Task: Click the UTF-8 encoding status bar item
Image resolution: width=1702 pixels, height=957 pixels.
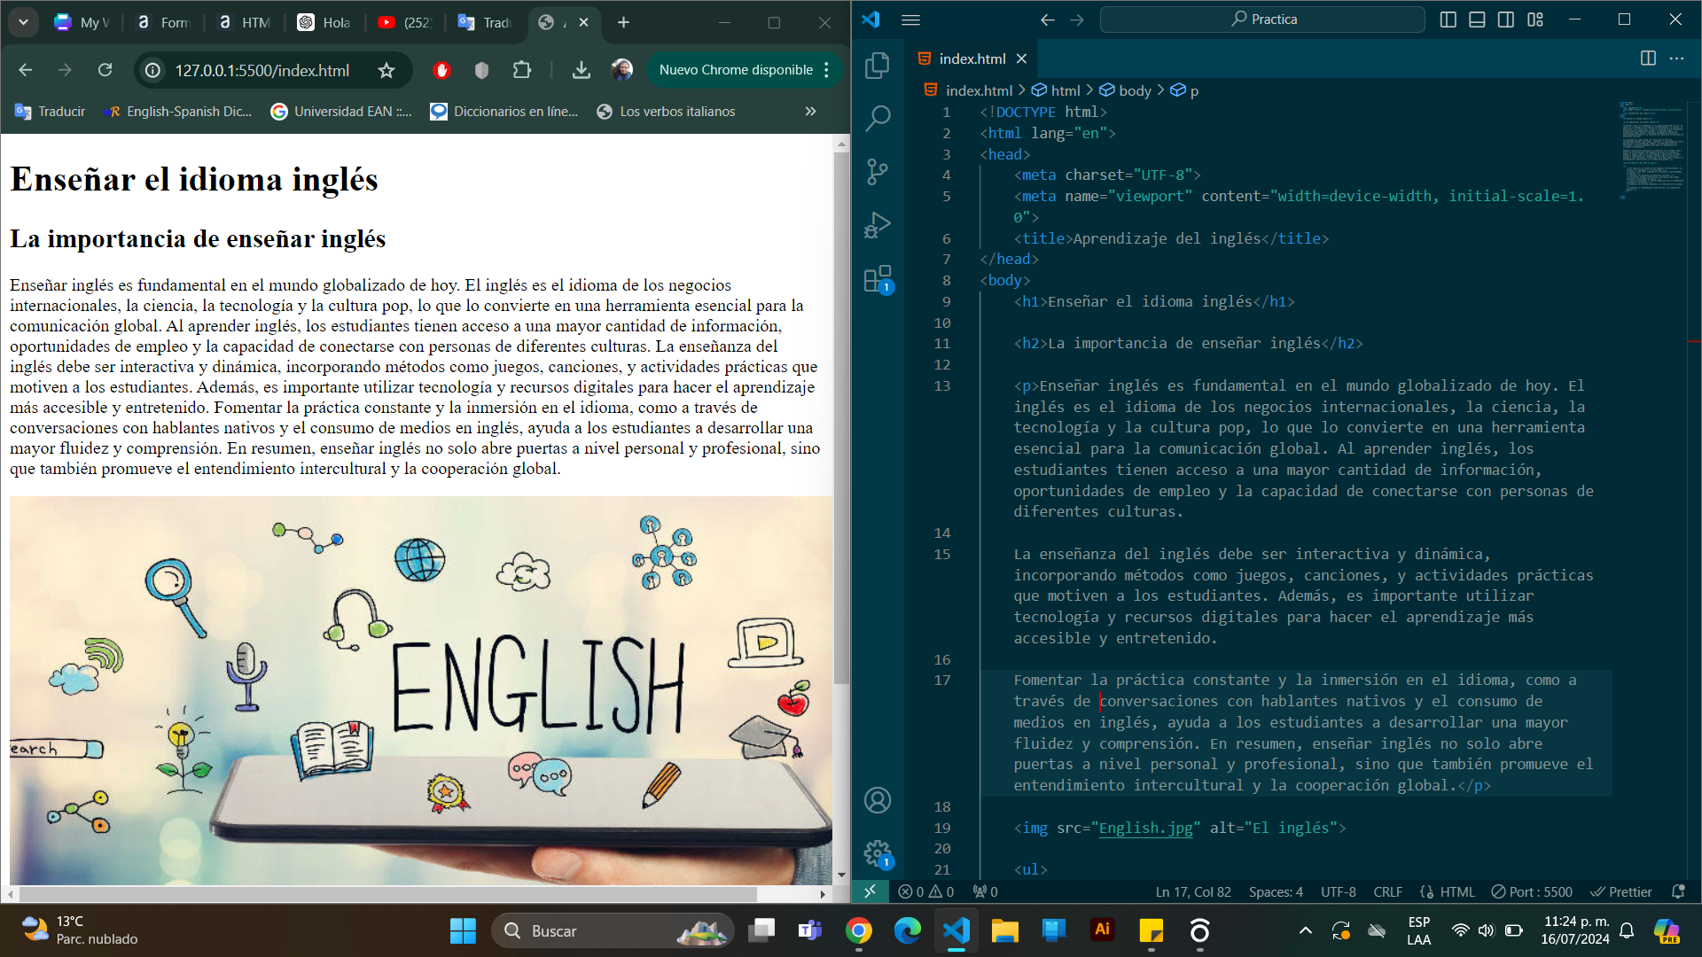Action: (x=1342, y=891)
